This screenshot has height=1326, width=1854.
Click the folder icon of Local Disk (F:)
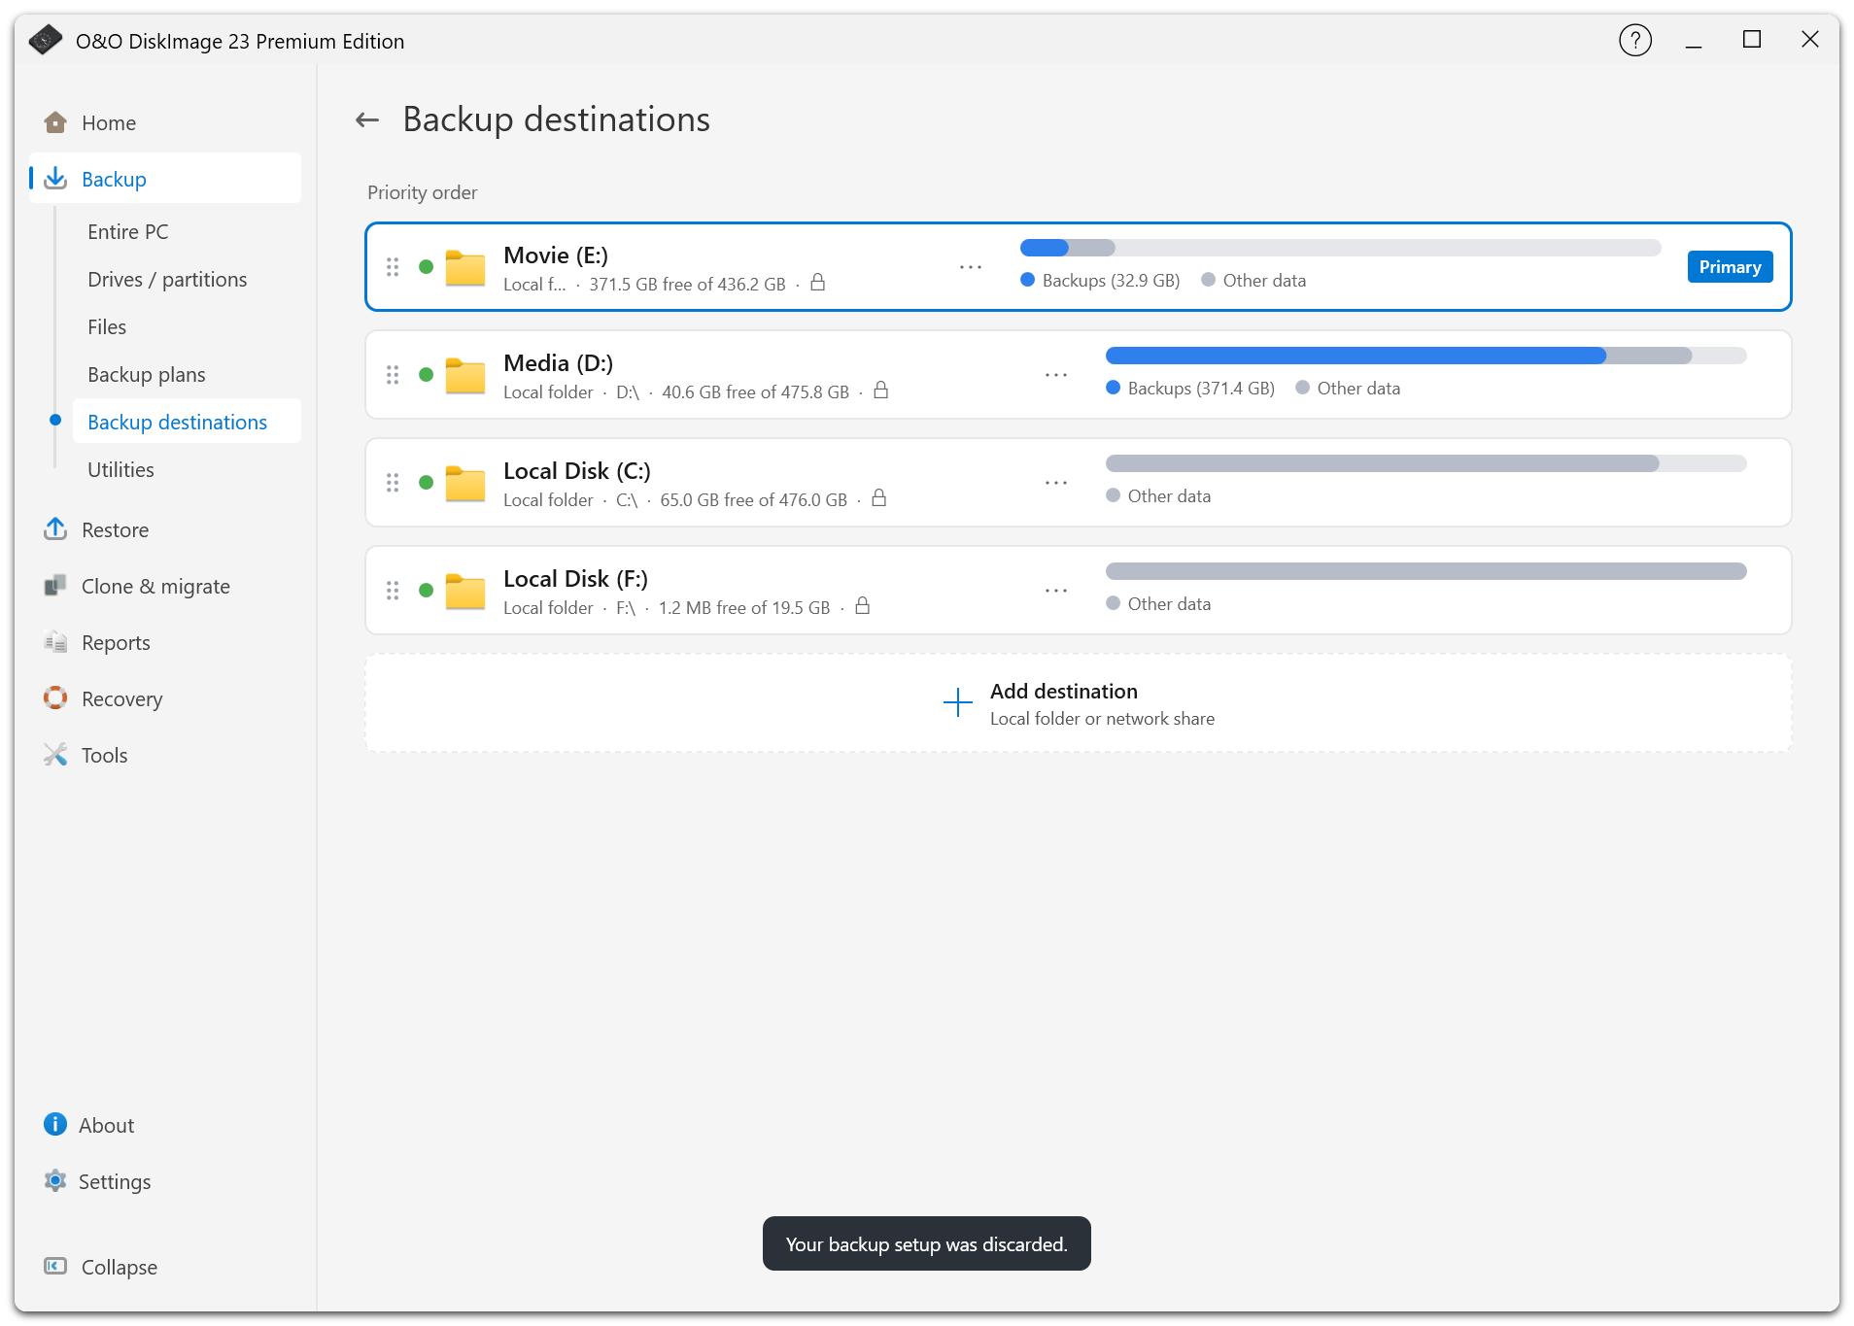point(465,592)
